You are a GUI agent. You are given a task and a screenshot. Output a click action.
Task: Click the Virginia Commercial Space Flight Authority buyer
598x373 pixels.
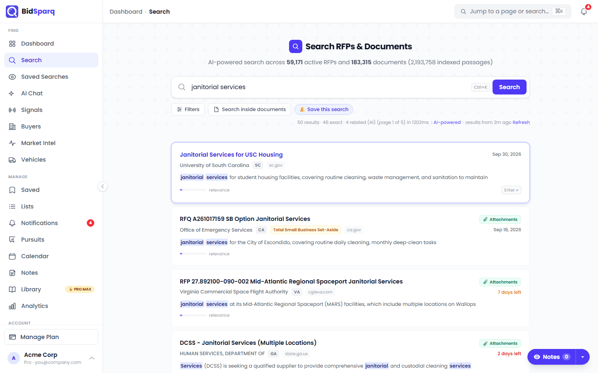coord(234,292)
